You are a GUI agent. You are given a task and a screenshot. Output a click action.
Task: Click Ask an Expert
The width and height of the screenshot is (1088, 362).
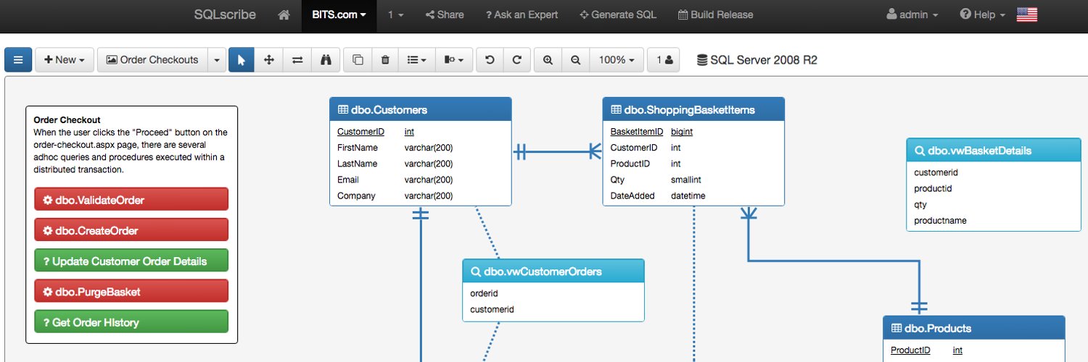(522, 14)
